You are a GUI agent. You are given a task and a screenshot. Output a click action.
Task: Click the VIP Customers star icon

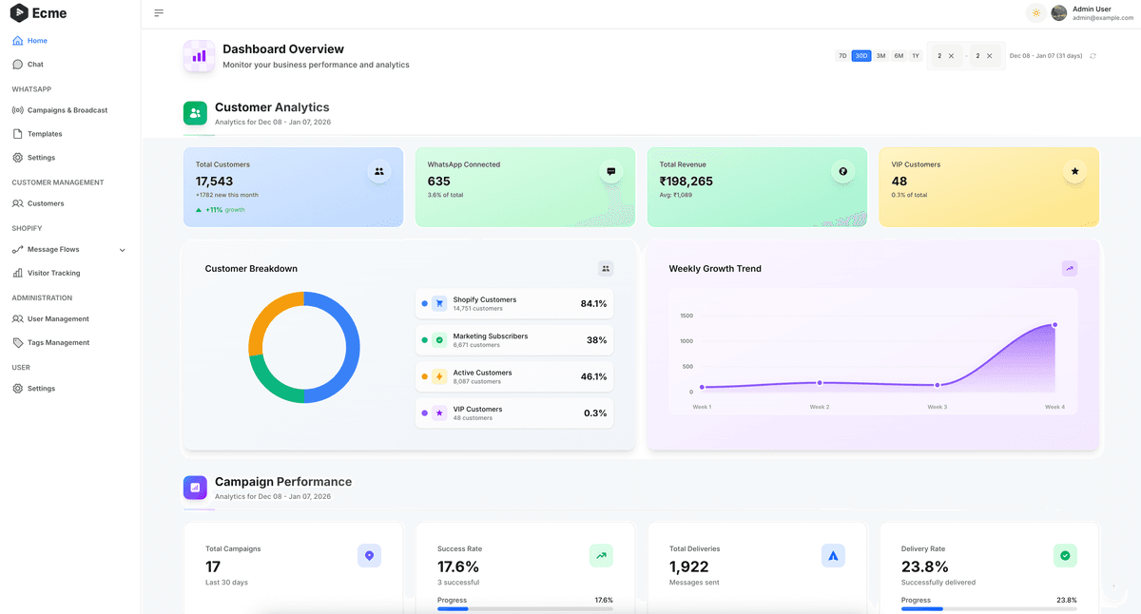pyautogui.click(x=1074, y=171)
